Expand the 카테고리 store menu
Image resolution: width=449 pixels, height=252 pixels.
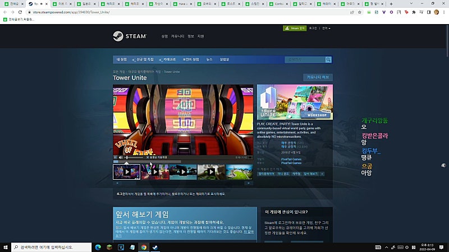(167, 60)
